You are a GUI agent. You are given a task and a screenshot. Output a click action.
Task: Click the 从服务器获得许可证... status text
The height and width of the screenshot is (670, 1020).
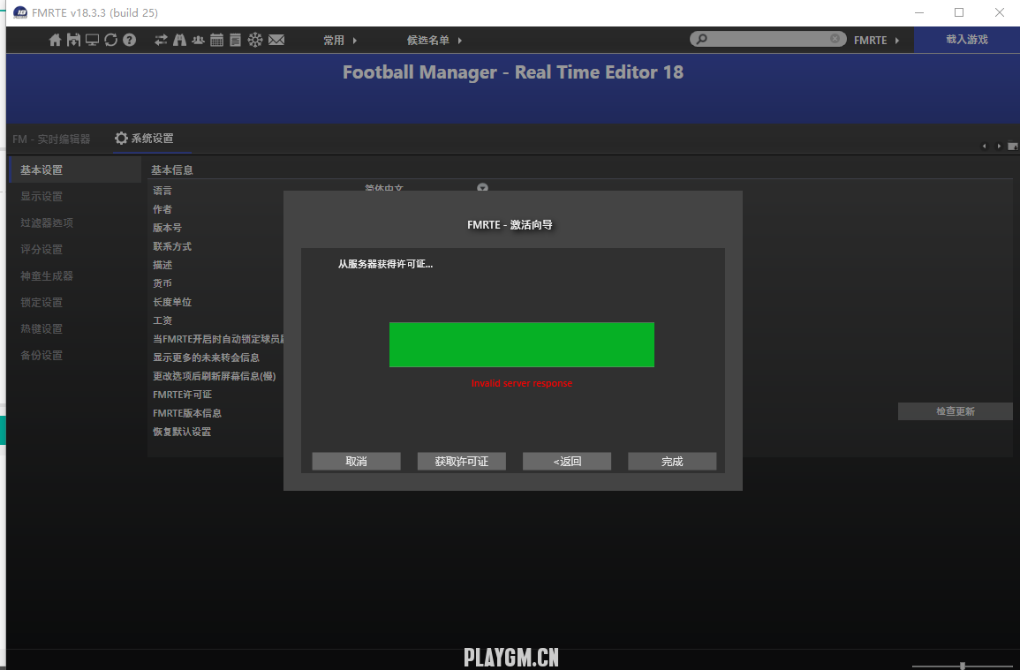coord(385,264)
